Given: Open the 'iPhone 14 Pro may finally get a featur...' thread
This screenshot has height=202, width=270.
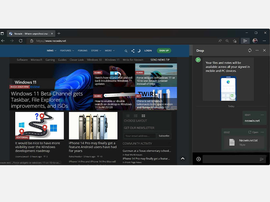Looking at the screenshot, I should click(x=146, y=159).
